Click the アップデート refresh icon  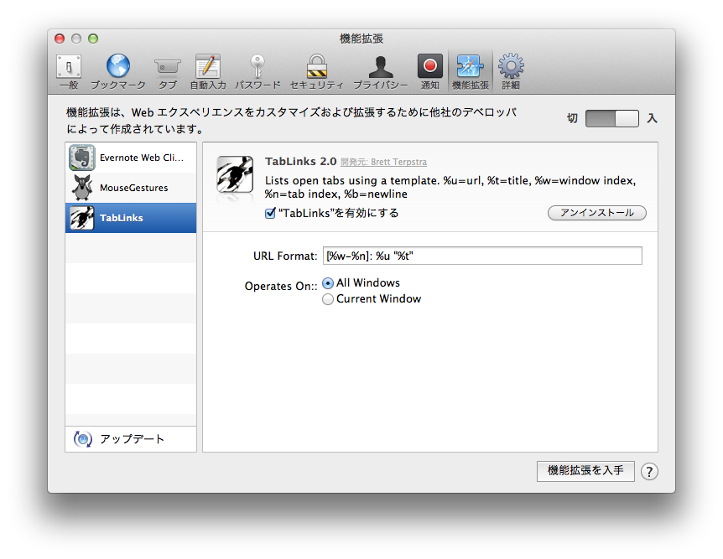point(83,438)
